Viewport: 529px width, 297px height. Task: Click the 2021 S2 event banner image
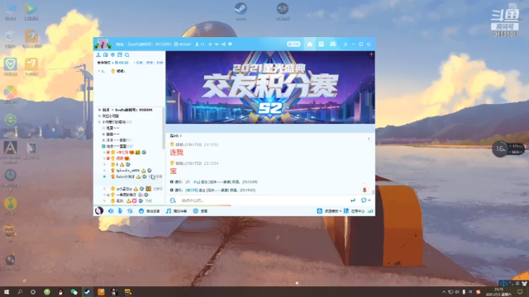click(270, 87)
